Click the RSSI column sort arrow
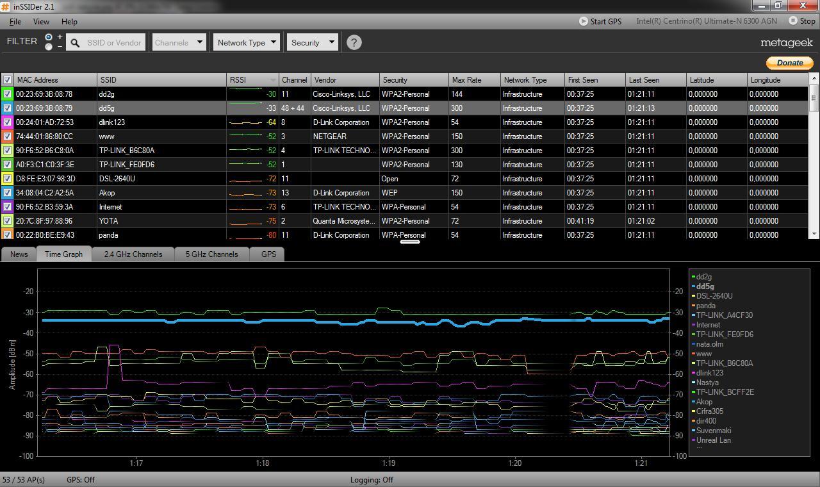 point(273,80)
